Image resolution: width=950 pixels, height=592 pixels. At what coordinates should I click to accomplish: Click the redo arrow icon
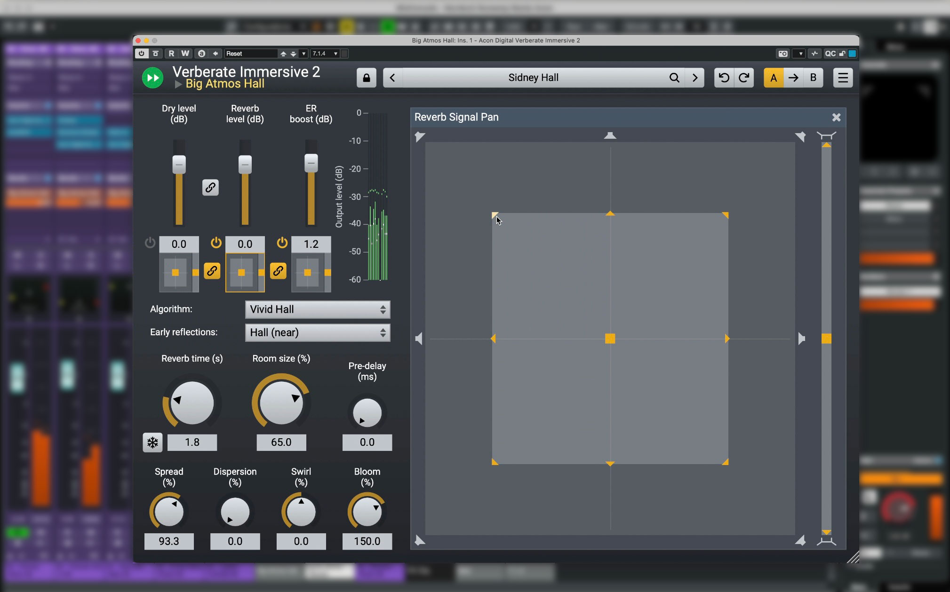pos(743,78)
